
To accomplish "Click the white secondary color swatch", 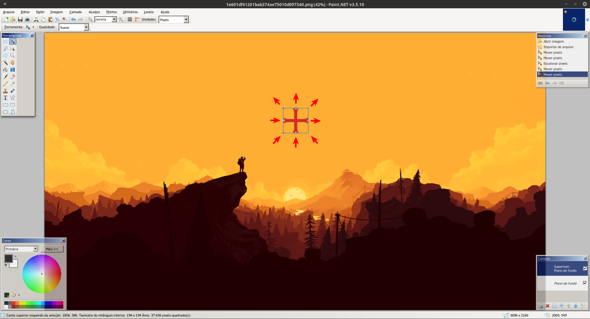I will click(14, 264).
